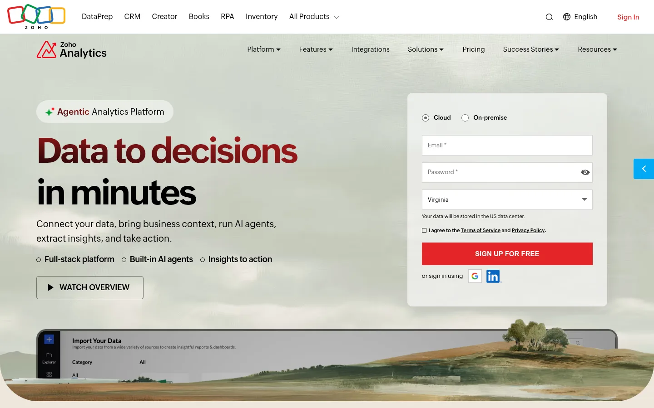Image resolution: width=654 pixels, height=408 pixels.
Task: Expand the Resources menu
Action: [597, 49]
